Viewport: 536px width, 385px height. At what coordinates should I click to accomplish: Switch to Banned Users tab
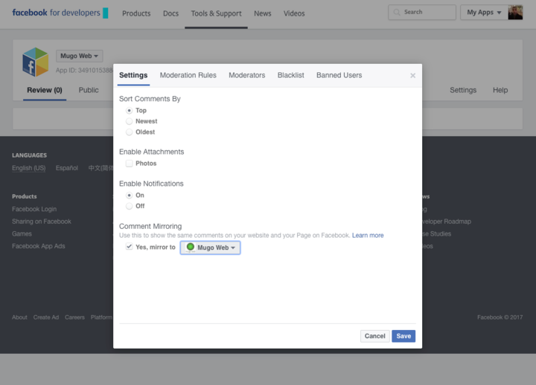(339, 75)
